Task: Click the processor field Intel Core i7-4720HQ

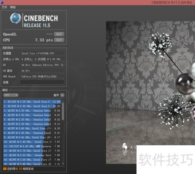Action: (42, 53)
